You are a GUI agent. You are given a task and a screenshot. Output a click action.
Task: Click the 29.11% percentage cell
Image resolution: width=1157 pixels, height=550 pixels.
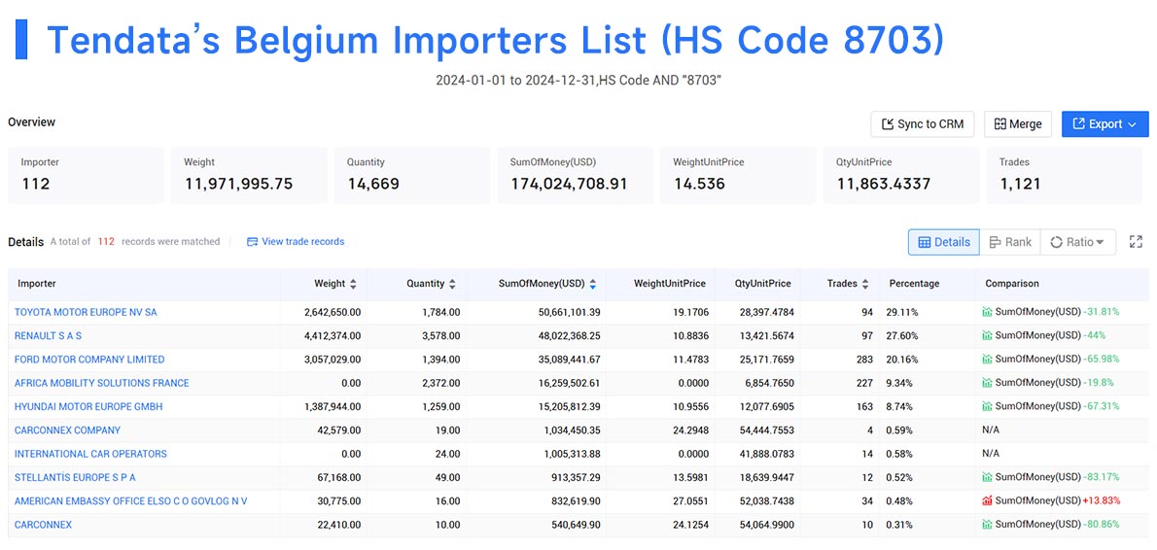click(x=901, y=312)
